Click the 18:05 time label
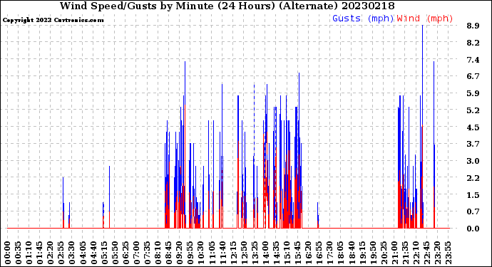 (x=340, y=253)
